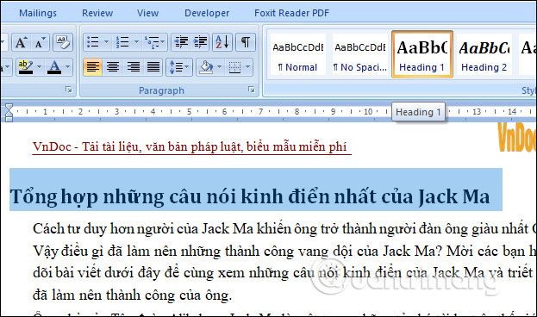Open the Line Spacing menu
This screenshot has width=537, height=317.
pos(179,66)
